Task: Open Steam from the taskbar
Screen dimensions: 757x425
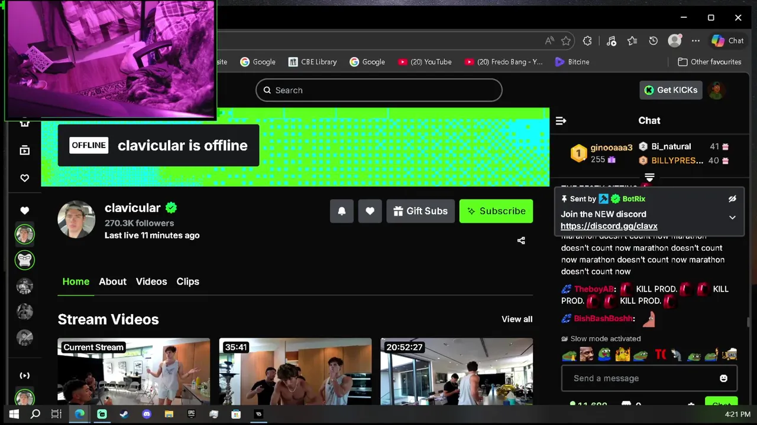Action: pyautogui.click(x=124, y=414)
